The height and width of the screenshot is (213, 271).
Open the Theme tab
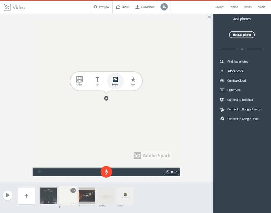pos(234,7)
